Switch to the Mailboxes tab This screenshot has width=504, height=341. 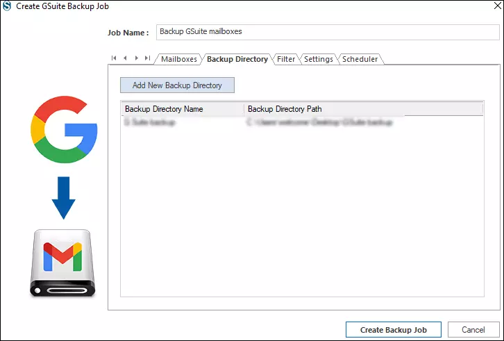(178, 59)
